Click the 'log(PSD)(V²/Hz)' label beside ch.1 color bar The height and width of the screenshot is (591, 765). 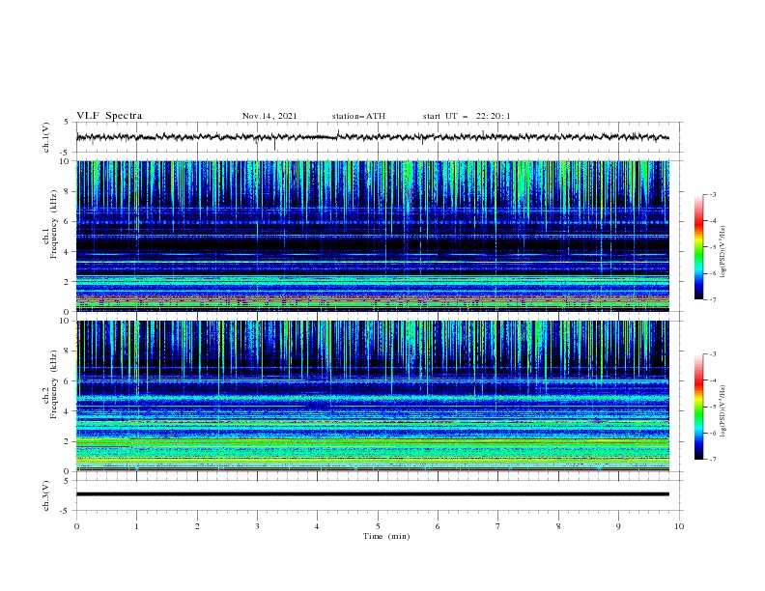click(x=723, y=252)
